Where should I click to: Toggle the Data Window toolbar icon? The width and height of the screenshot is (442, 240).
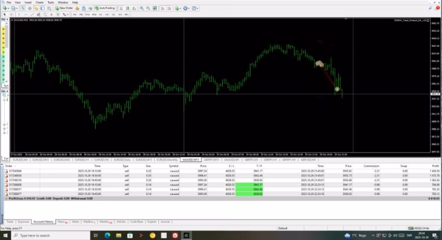30,8
